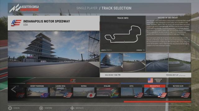
Task: Click the d-pad Navigate icon
Action: tap(72, 108)
